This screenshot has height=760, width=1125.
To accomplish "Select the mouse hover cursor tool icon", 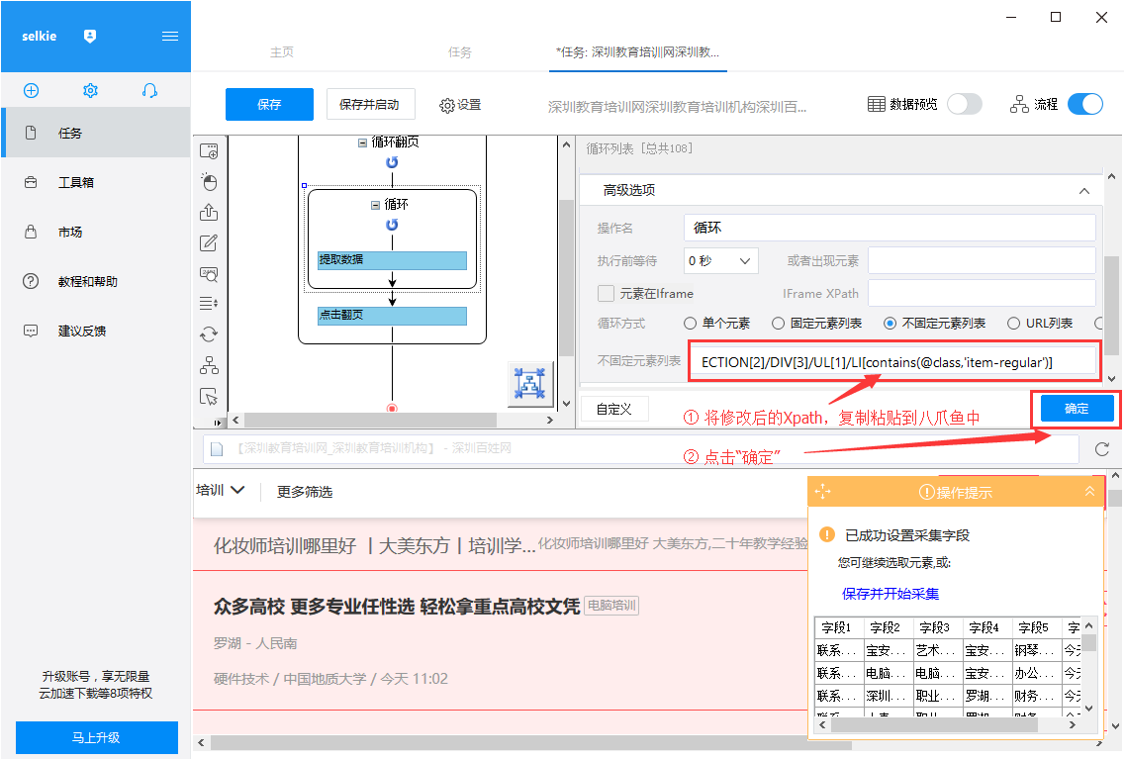I will 209,397.
